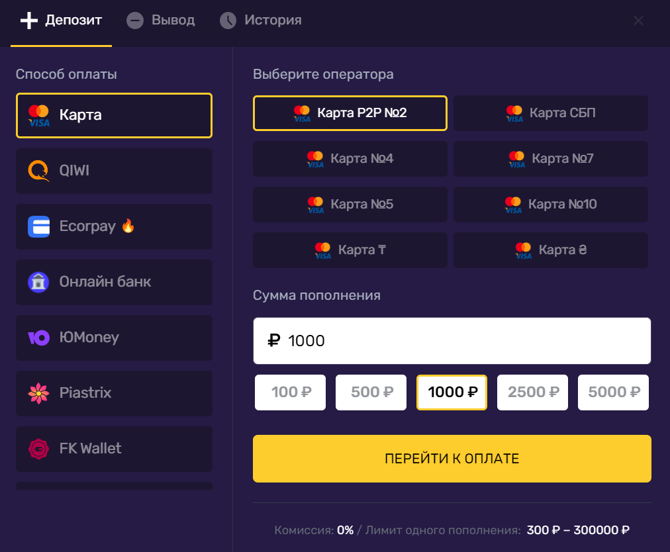
Task: Click the red FK Wallet icon
Action: (38, 449)
